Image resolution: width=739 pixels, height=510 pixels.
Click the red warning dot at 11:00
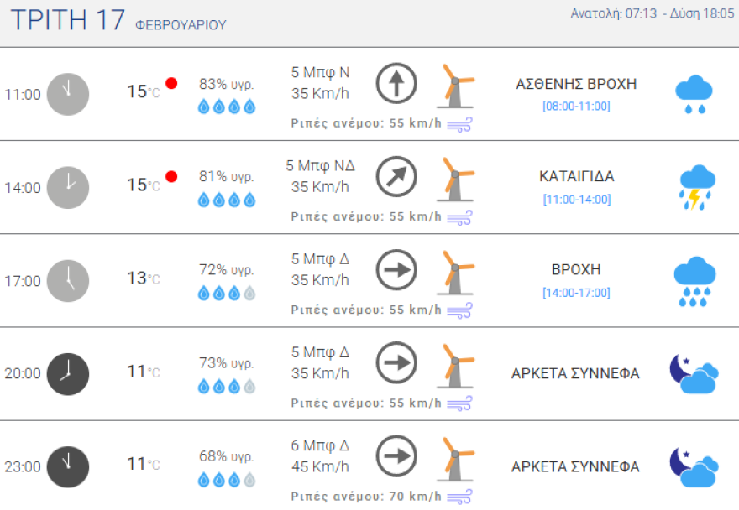pos(171,83)
